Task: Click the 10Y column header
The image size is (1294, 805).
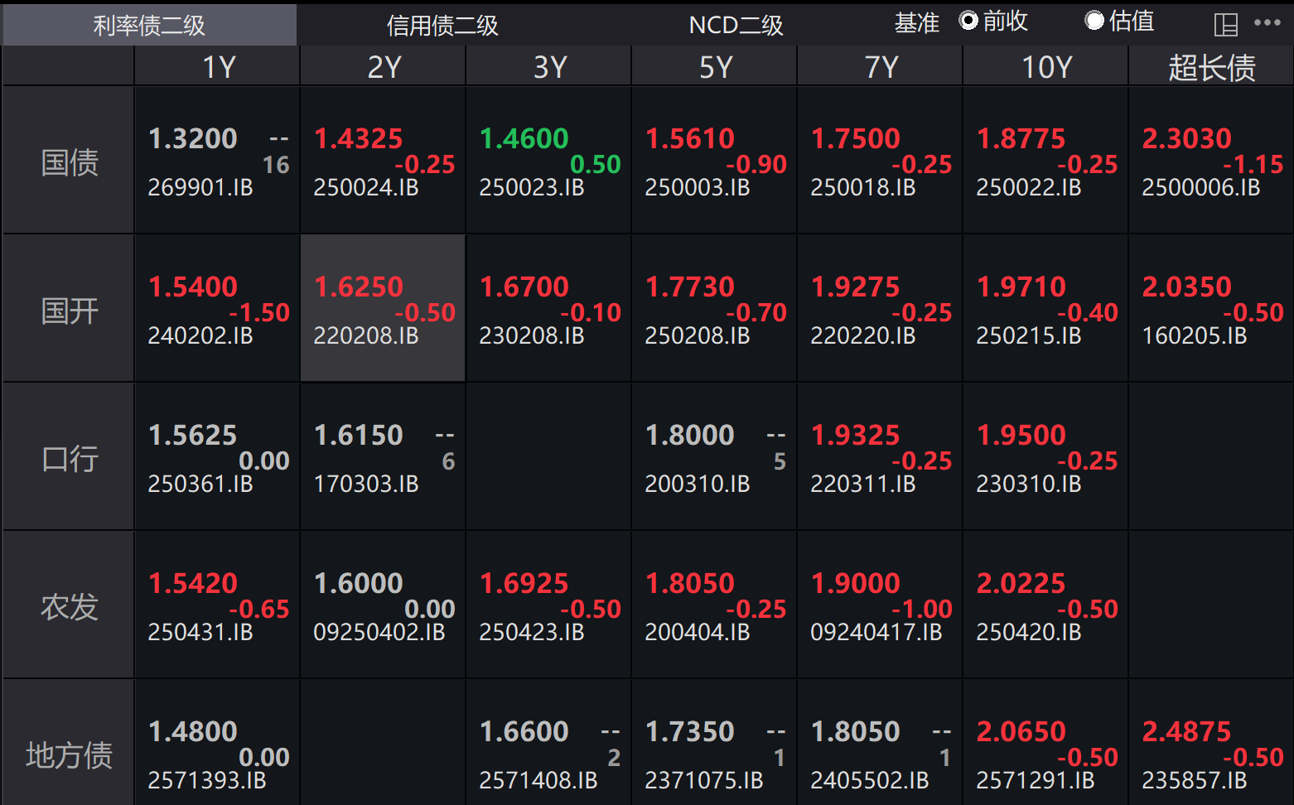Action: (1045, 67)
